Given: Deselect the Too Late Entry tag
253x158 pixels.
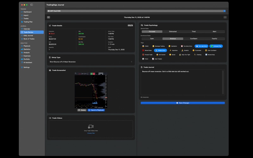Looking at the screenshot, I should point(201,46).
